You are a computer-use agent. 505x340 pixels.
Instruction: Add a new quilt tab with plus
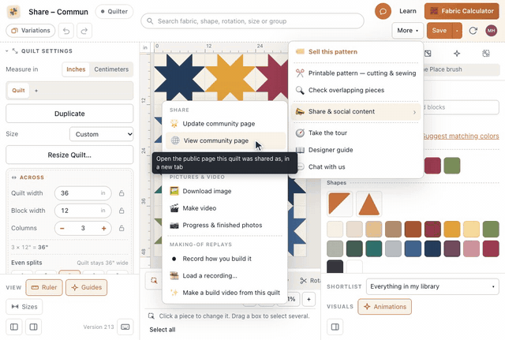pos(36,91)
